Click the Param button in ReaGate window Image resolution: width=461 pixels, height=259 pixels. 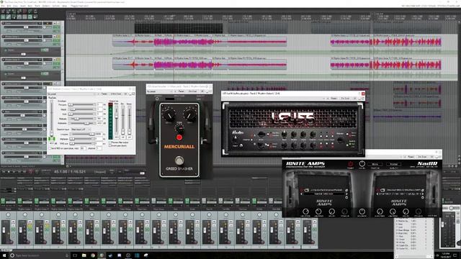tap(104, 94)
